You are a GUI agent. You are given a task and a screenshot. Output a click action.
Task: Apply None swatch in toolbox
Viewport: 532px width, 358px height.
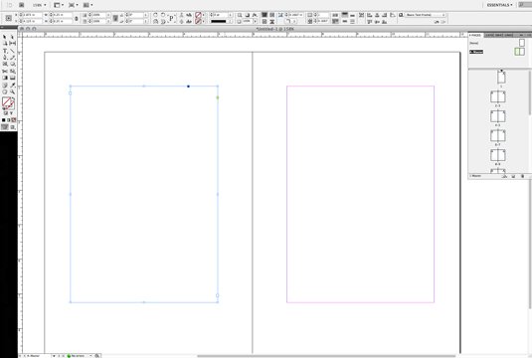tap(14, 120)
